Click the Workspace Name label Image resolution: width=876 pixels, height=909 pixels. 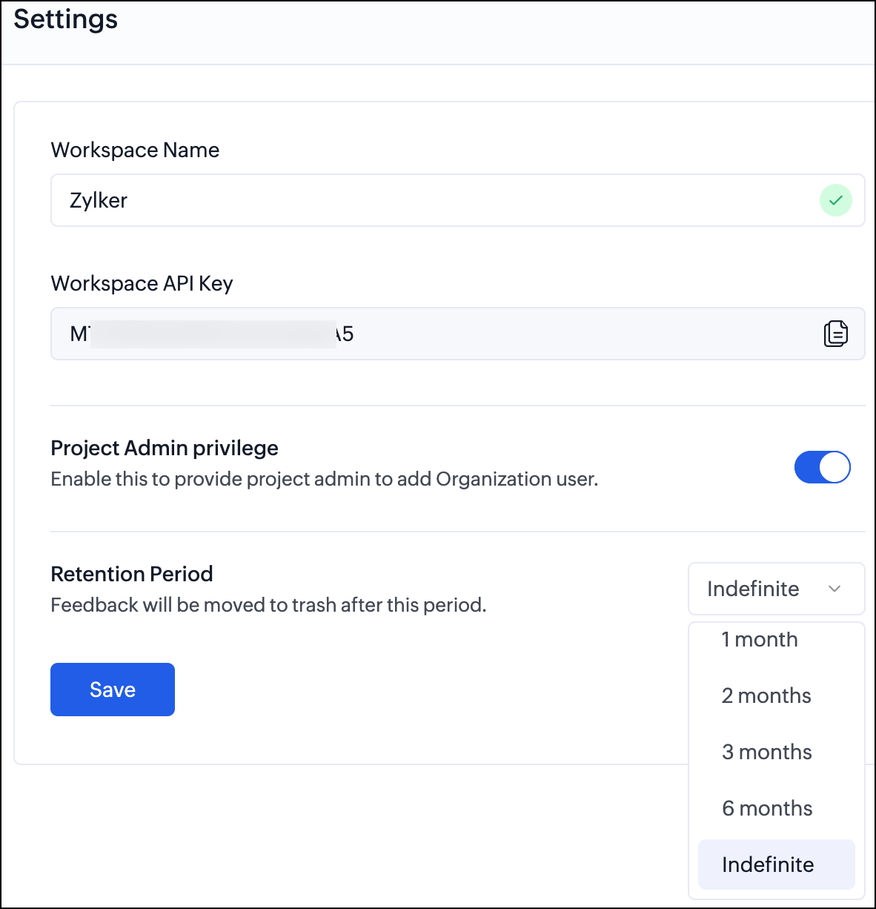click(x=135, y=150)
